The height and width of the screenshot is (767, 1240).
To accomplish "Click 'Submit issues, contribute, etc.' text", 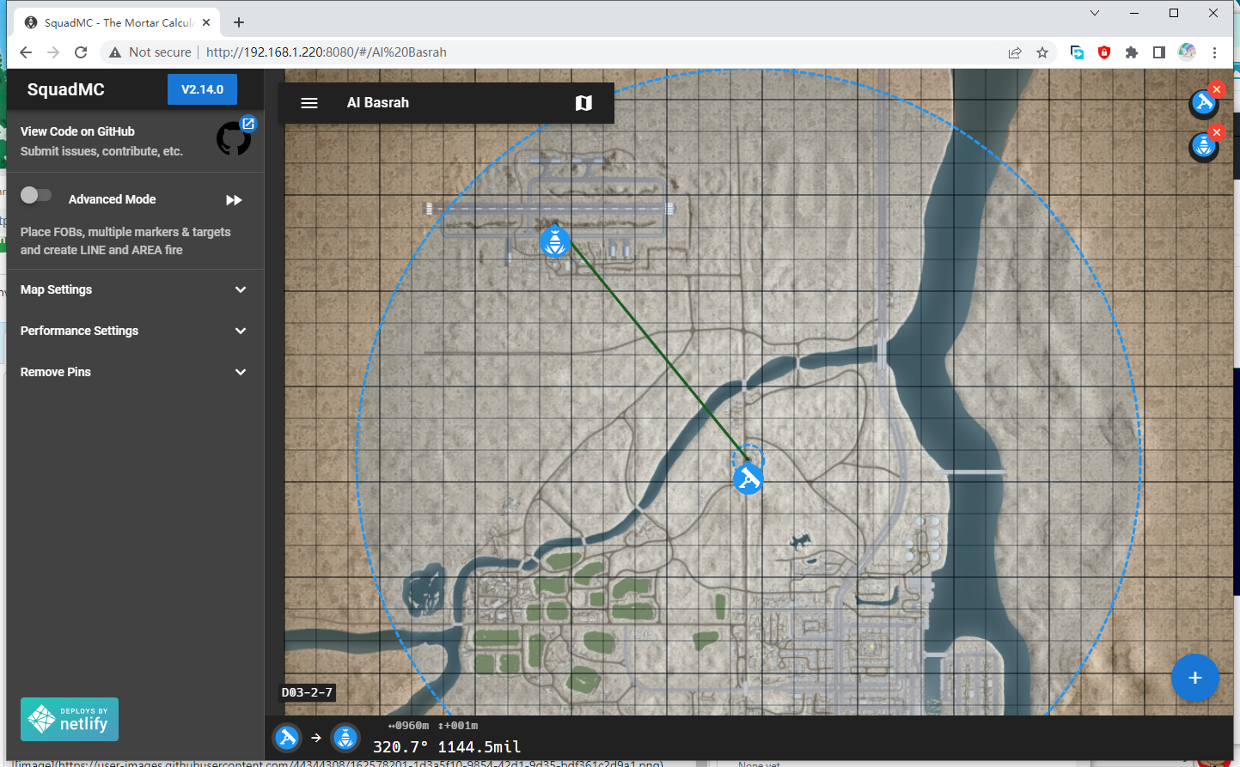I will [101, 151].
